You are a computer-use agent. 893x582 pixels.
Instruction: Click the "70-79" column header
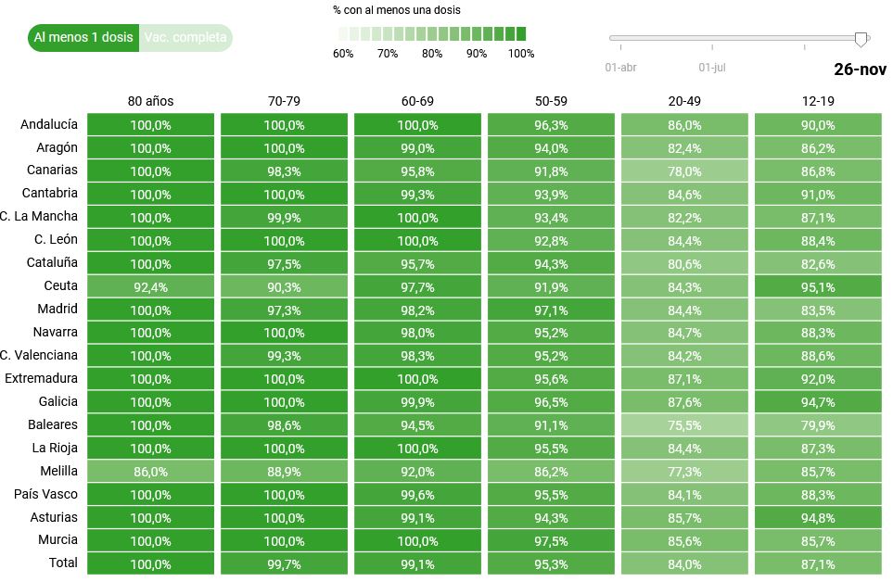(284, 101)
